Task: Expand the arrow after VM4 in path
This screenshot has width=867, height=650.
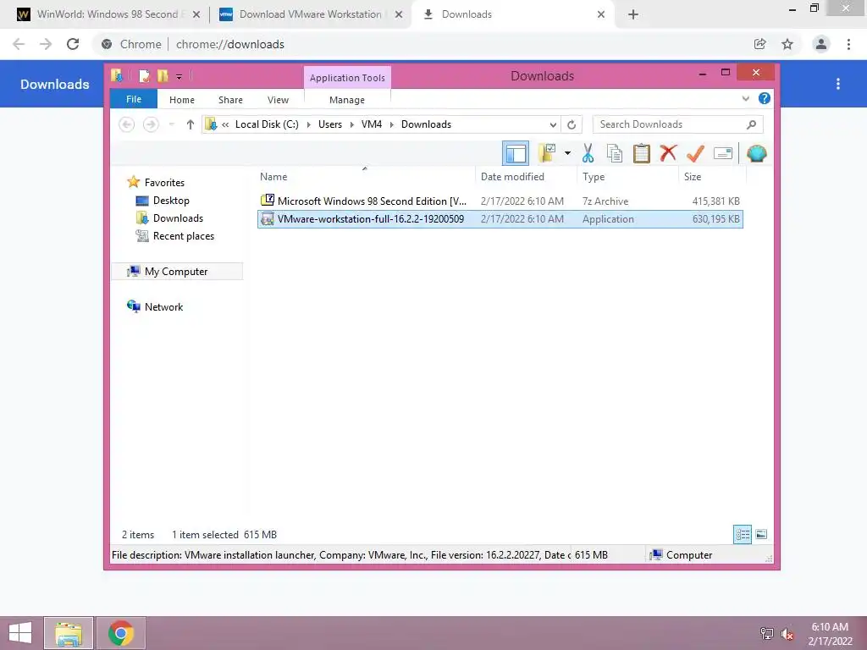Action: click(x=392, y=124)
